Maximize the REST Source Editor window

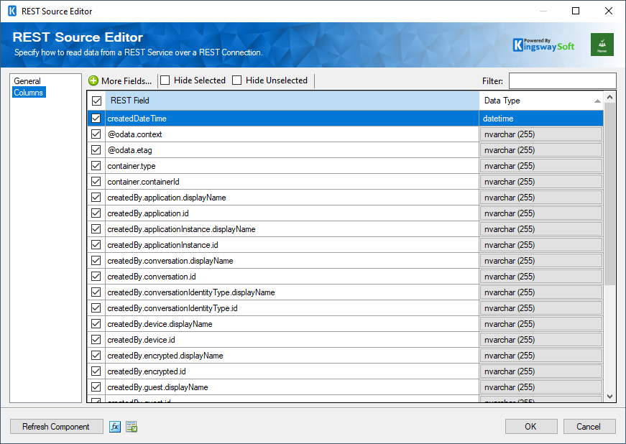(575, 11)
